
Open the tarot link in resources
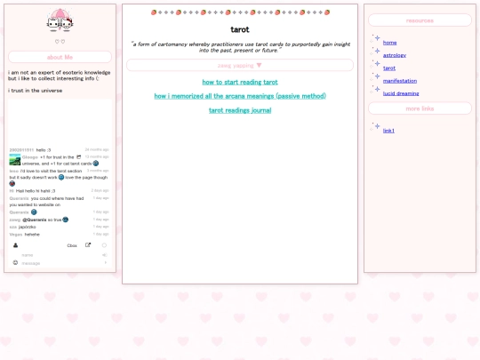389,68
